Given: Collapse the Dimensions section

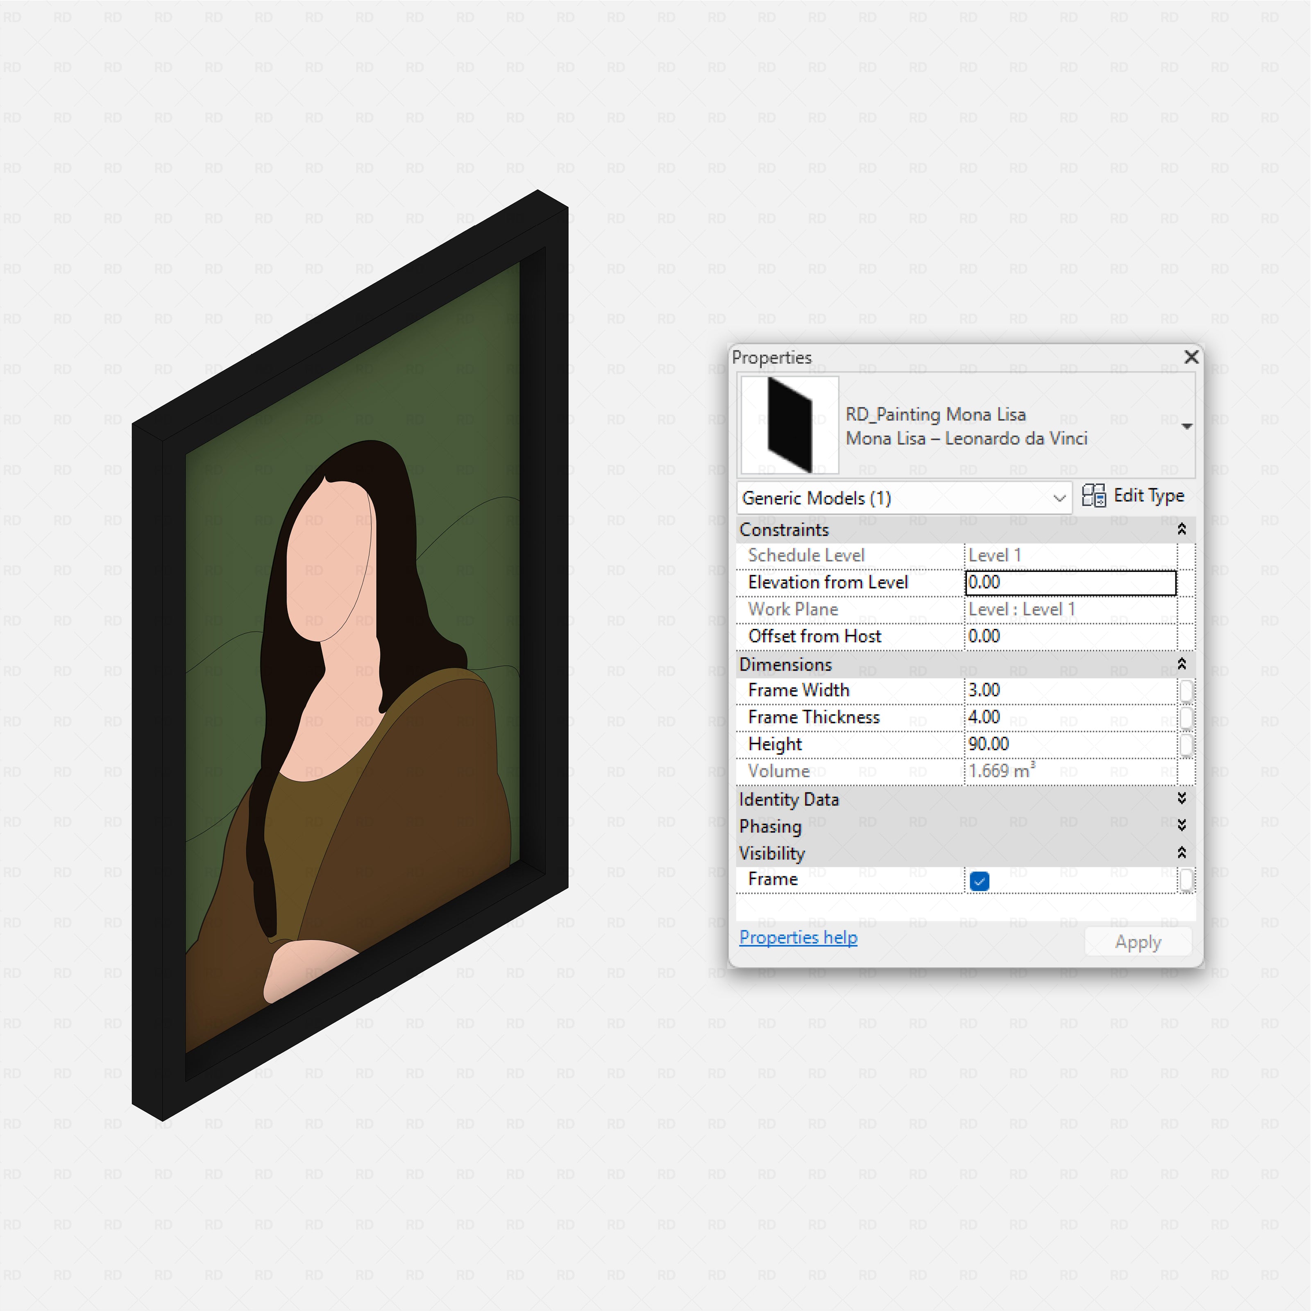Looking at the screenshot, I should (1182, 665).
